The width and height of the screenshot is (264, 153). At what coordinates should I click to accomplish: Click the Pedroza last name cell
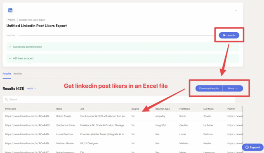pyautogui.click(x=208, y=134)
